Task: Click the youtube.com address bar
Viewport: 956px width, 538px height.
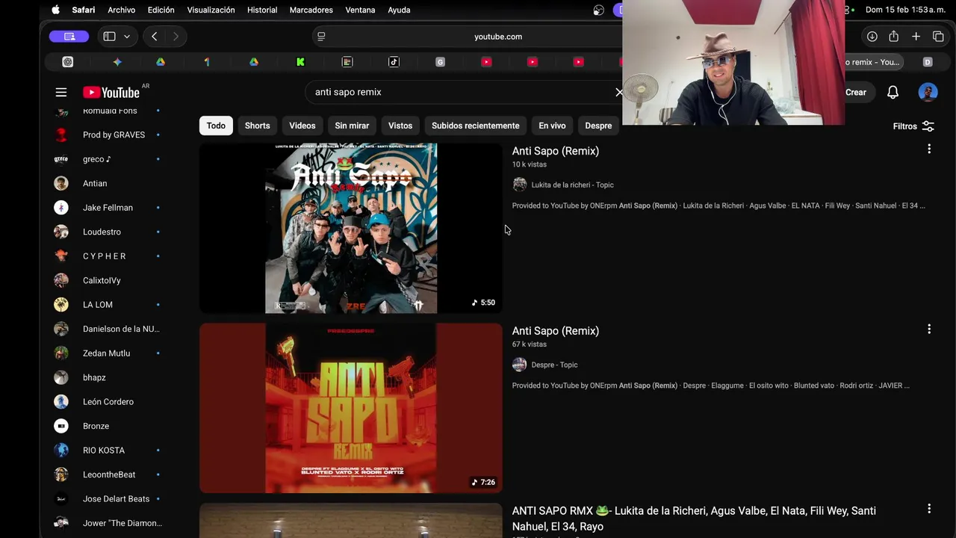Action: point(497,36)
